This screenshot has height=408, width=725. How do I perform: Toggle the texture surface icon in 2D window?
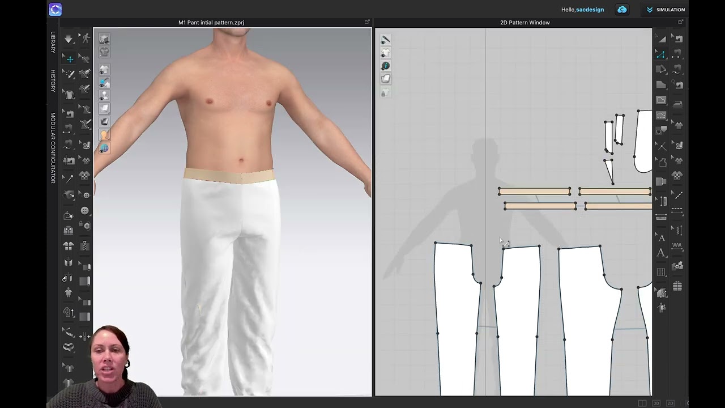pyautogui.click(x=386, y=79)
